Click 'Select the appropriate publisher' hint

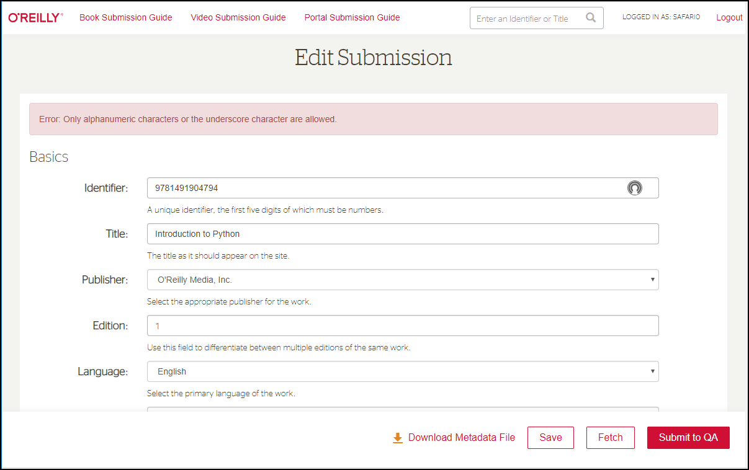point(229,302)
